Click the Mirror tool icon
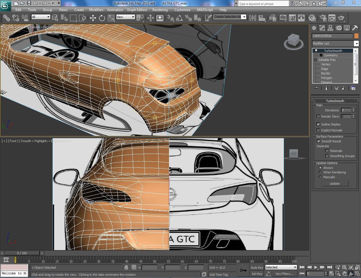This screenshot has width=361, height=278. (253, 18)
